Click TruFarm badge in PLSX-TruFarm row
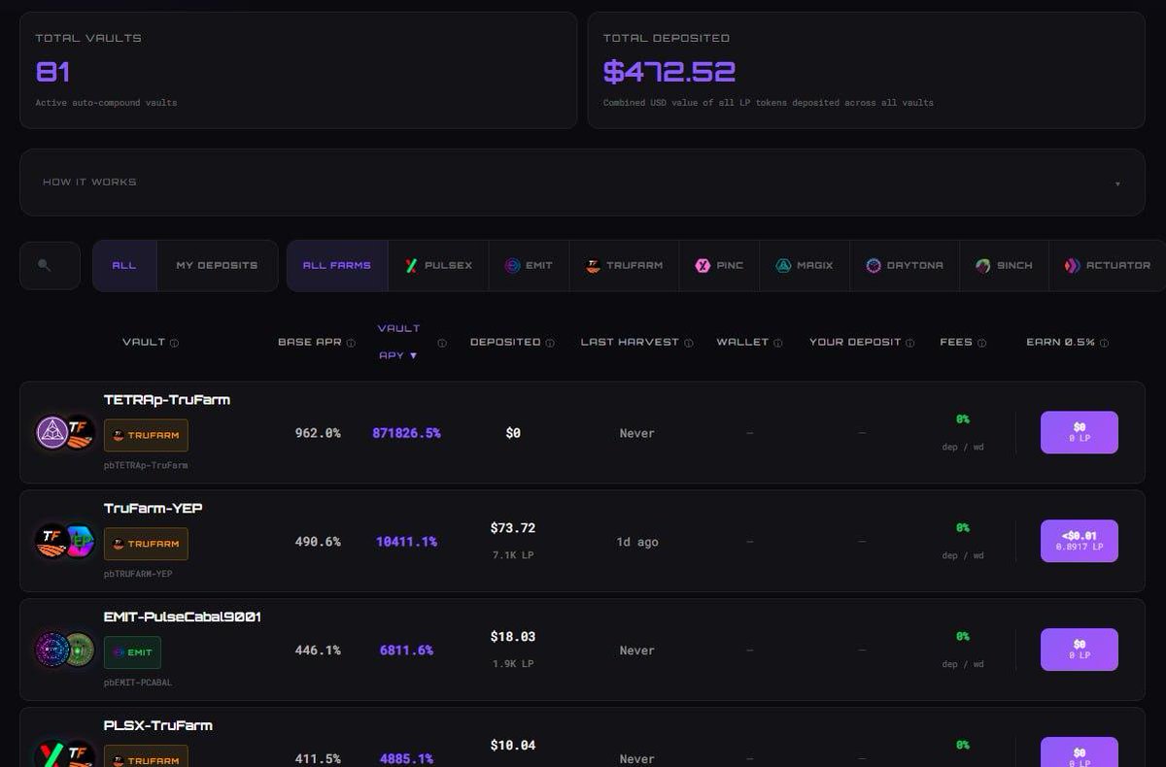The width and height of the screenshot is (1166, 767). coord(146,757)
